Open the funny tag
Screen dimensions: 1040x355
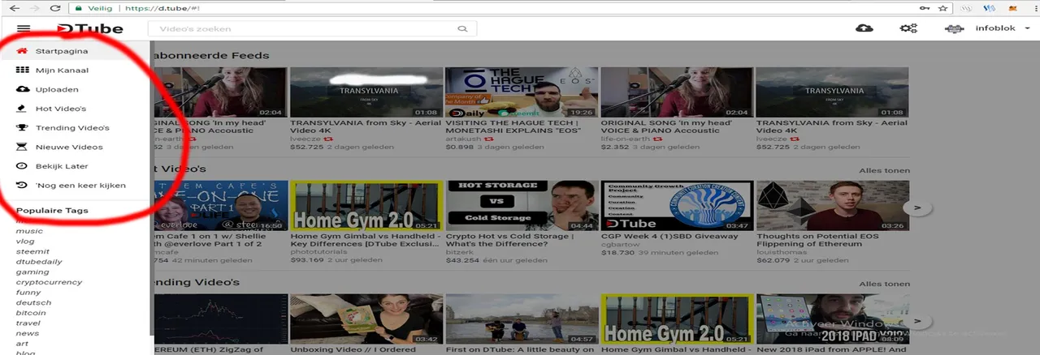point(28,293)
